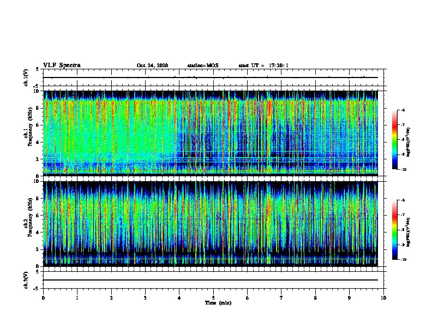This screenshot has width=432, height=334.
Task: Click the 'Time (min)' x-axis label
Action: pos(218,302)
